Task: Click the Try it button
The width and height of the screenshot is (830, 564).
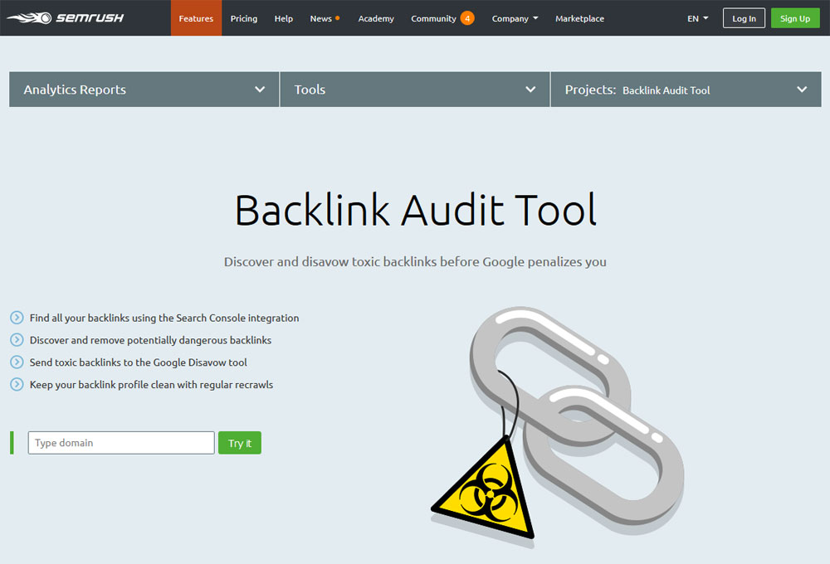Action: 240,443
